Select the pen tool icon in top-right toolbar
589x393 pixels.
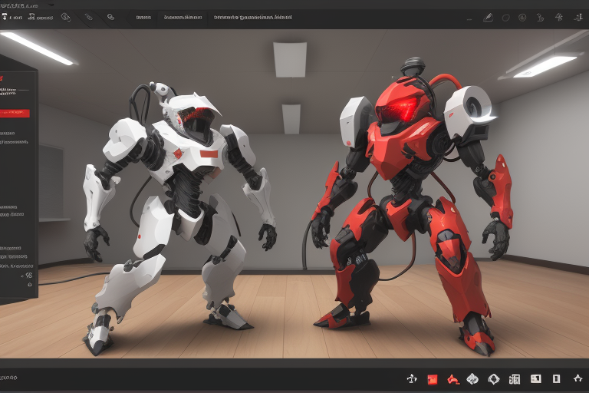(x=488, y=16)
